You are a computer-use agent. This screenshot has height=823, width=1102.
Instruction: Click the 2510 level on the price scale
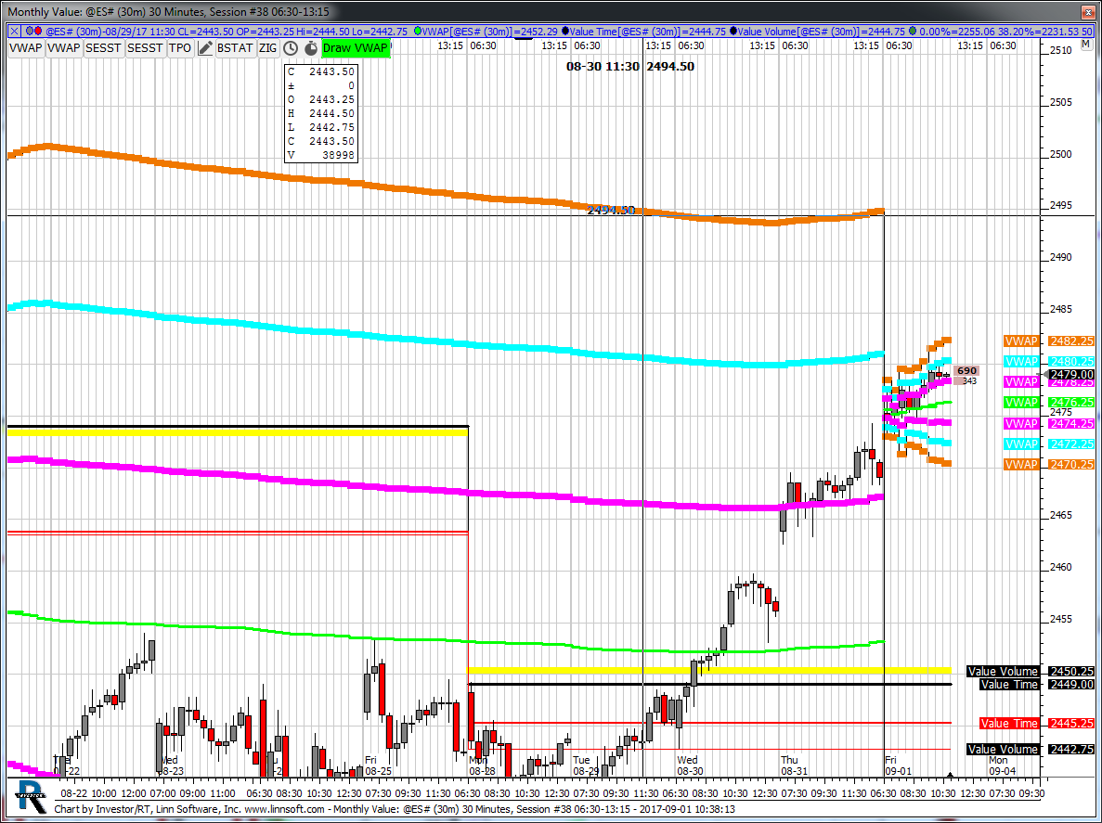click(x=1060, y=50)
